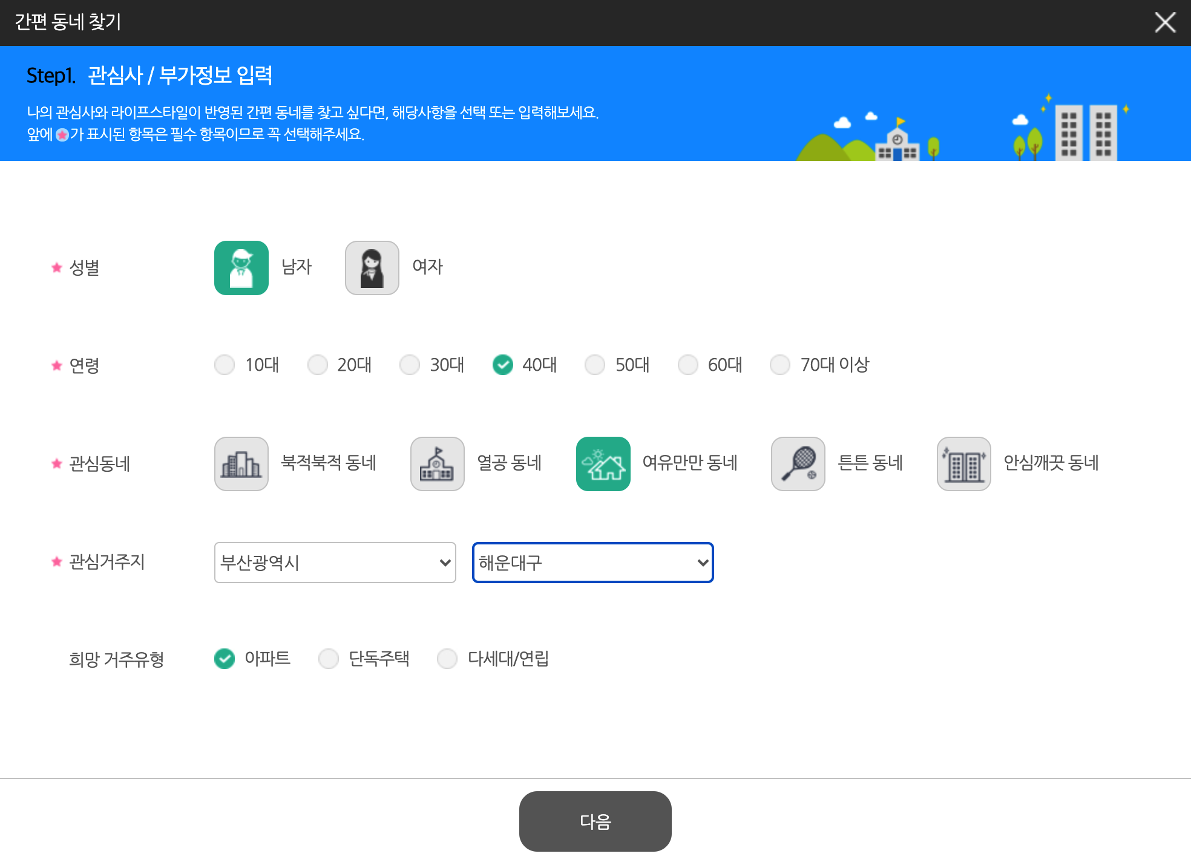The height and width of the screenshot is (865, 1191).
Task: Choose the 북적북적 동네 buildings icon
Action: coord(241,463)
